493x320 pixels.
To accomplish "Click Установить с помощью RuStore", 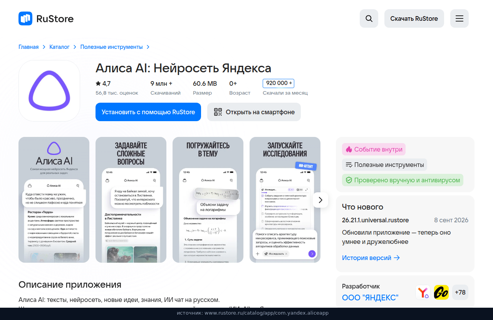I will click(x=148, y=112).
